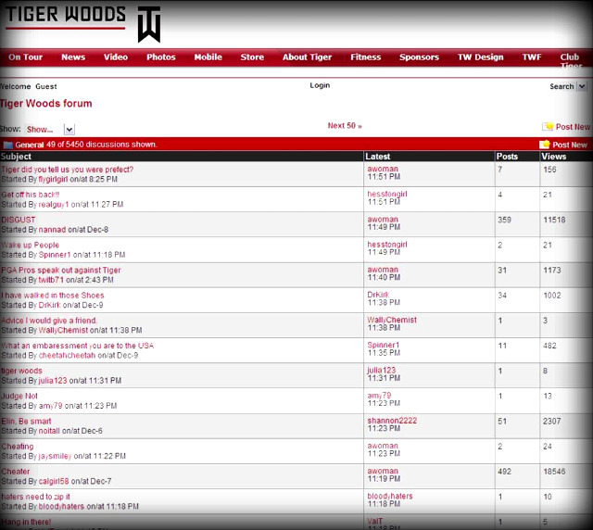Select Fitness in the nav bar

[x=366, y=57]
